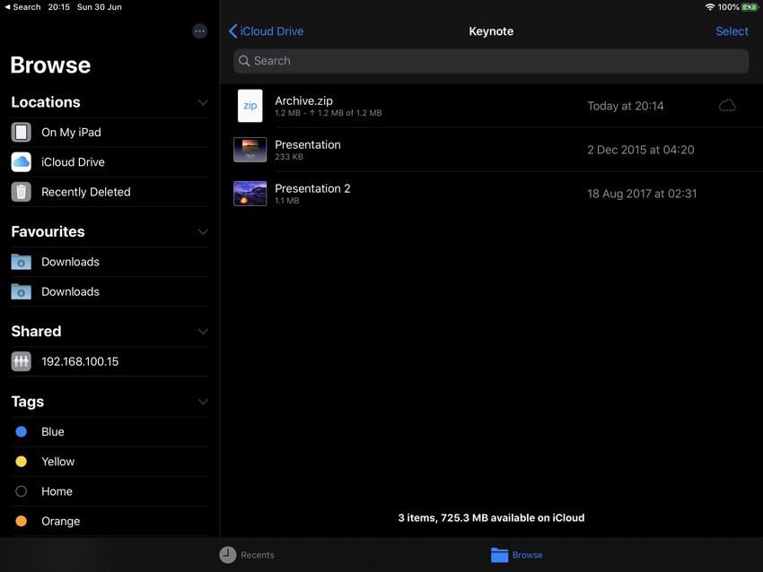763x572 pixels.
Task: Click the Search input field
Action: tap(491, 61)
